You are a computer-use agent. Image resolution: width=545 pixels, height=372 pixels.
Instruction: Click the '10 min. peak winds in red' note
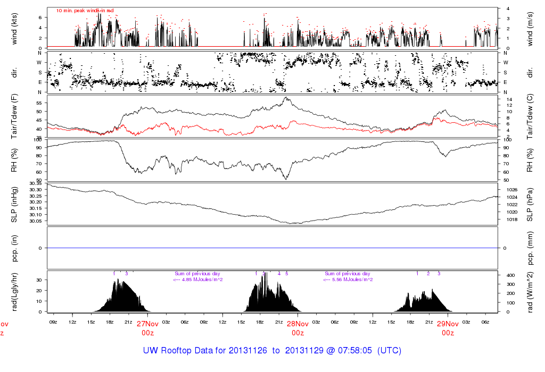(85, 11)
